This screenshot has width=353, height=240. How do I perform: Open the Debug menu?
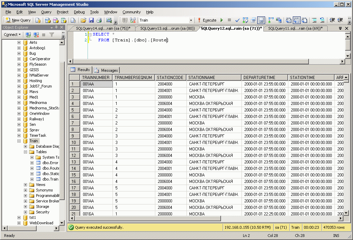(79, 12)
